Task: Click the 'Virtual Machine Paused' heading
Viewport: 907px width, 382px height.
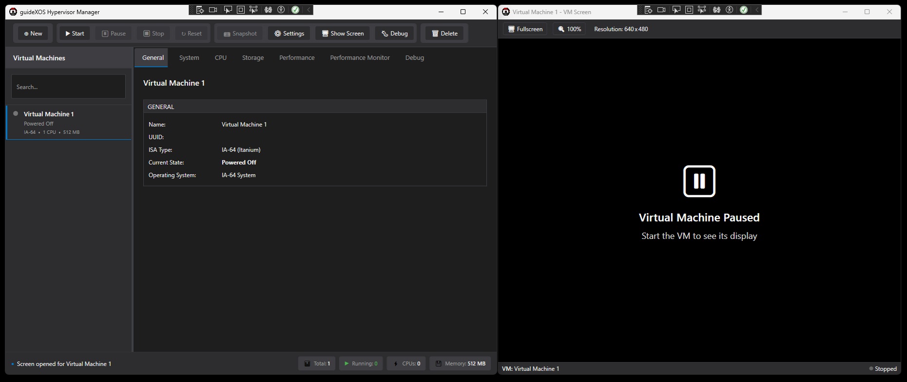Action: (x=699, y=218)
